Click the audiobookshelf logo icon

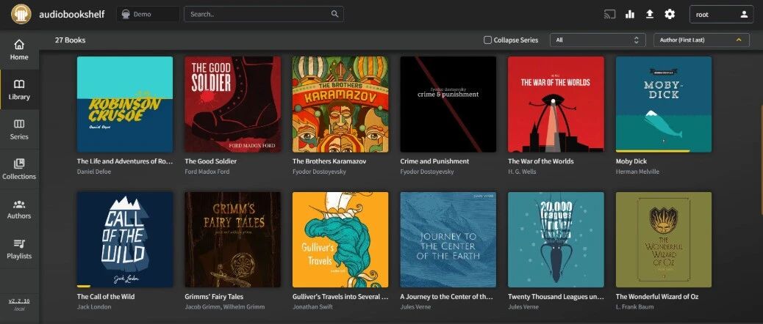tap(21, 14)
